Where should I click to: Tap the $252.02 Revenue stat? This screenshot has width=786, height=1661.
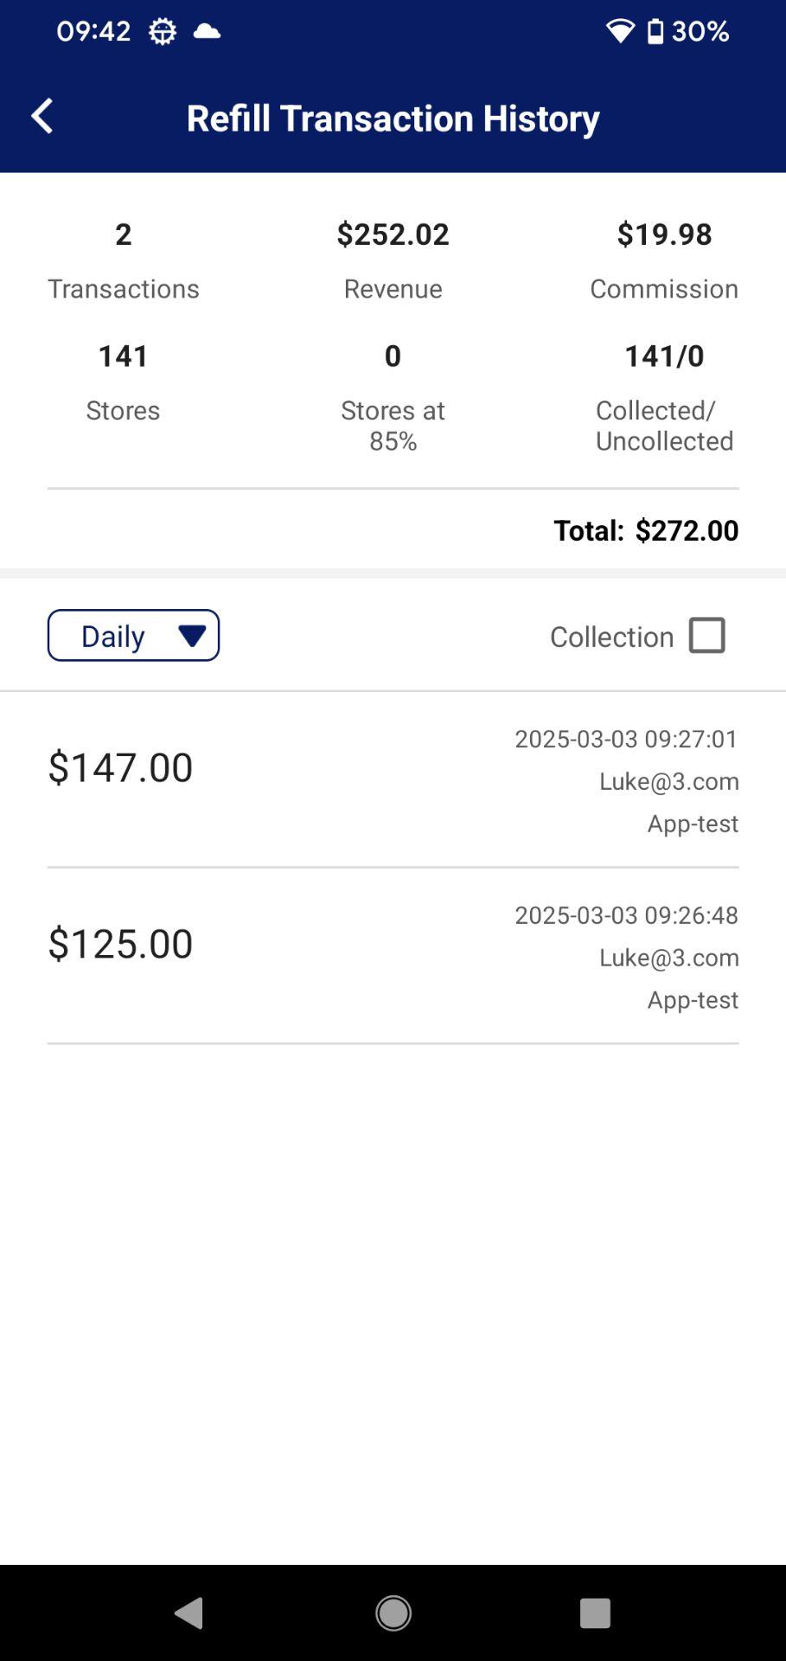click(393, 259)
